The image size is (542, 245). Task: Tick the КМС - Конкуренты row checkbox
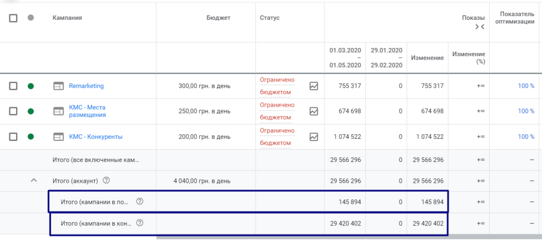[14, 137]
